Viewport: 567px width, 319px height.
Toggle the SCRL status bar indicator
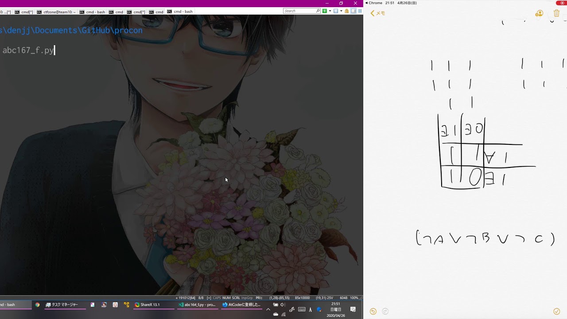tap(236, 298)
